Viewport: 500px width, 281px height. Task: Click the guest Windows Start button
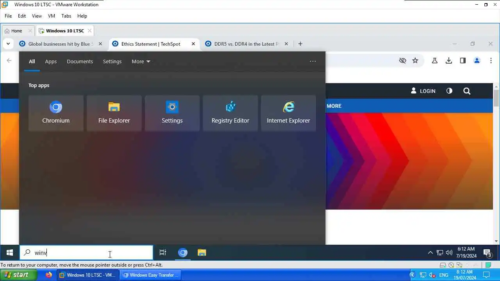10,253
